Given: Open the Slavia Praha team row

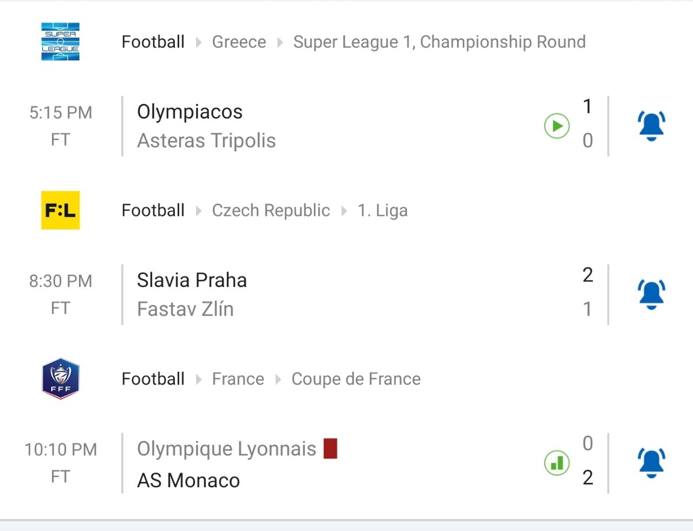Looking at the screenshot, I should tap(192, 280).
